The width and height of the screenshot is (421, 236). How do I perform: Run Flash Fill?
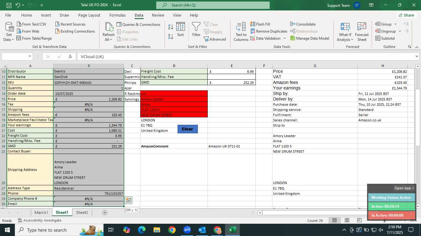point(260,24)
